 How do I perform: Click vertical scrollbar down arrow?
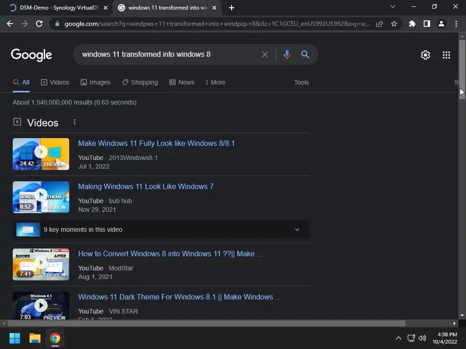[462, 315]
